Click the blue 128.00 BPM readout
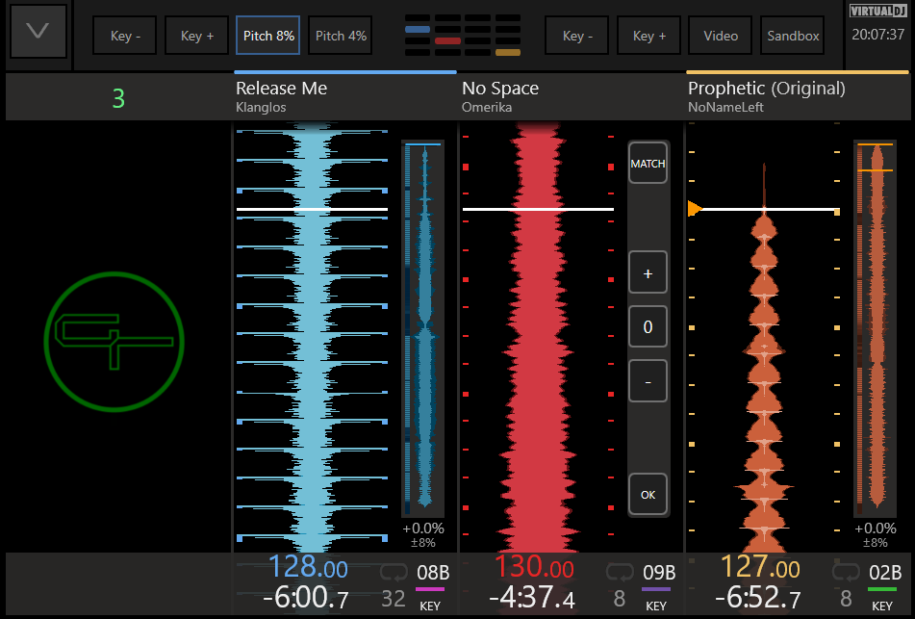Image resolution: width=915 pixels, height=619 pixels. coord(308,567)
